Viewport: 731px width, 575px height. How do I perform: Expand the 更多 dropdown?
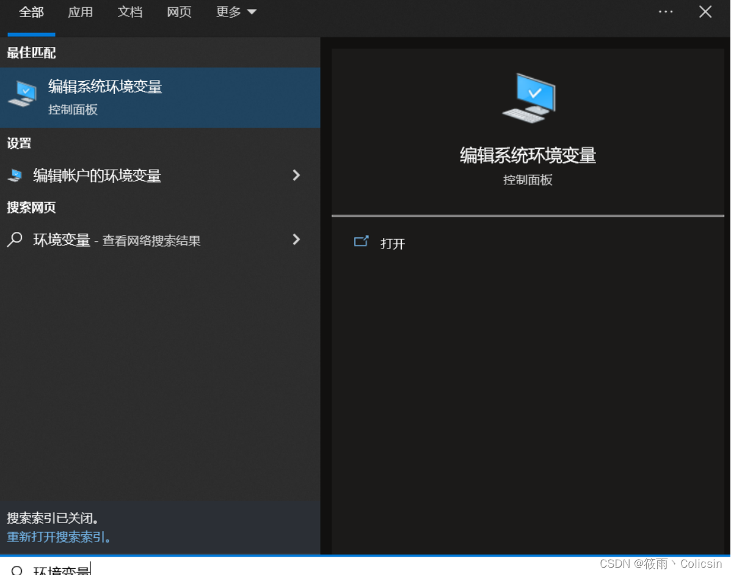tap(236, 12)
